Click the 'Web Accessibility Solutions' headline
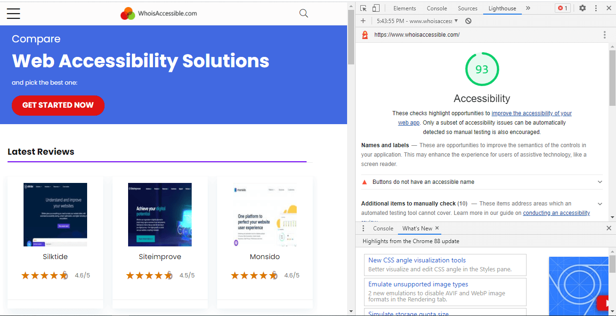 140,61
